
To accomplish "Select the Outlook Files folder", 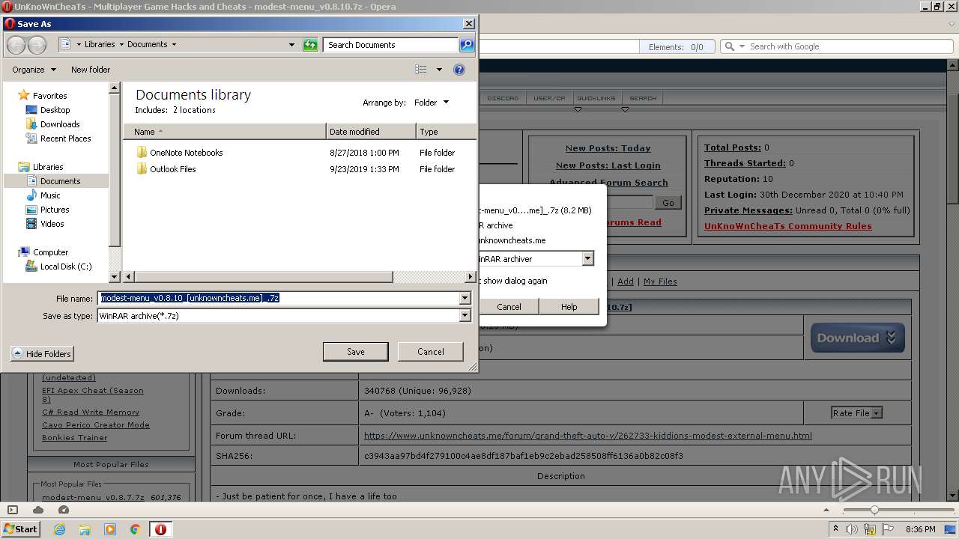I will [172, 169].
